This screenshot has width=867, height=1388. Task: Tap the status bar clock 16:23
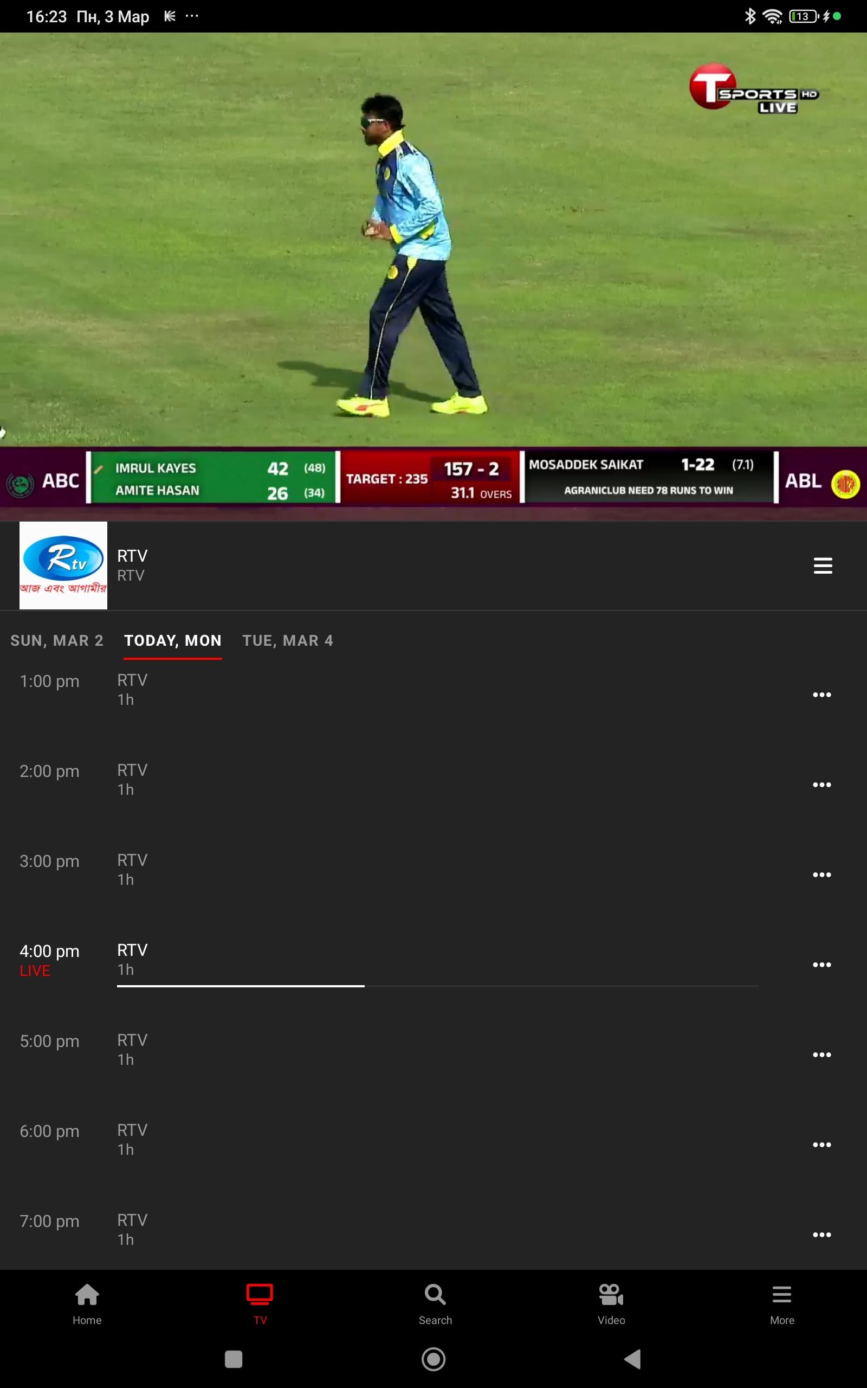click(x=47, y=17)
